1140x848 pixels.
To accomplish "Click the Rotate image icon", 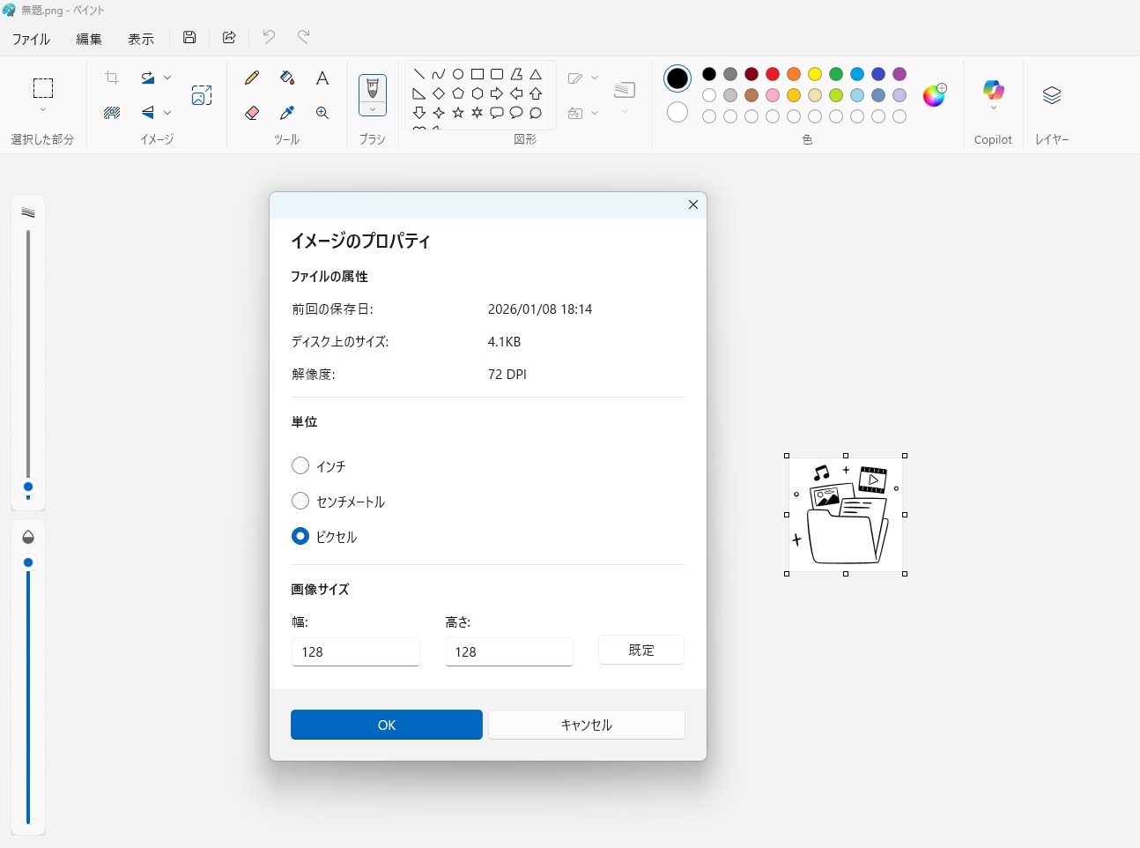I will click(x=148, y=78).
